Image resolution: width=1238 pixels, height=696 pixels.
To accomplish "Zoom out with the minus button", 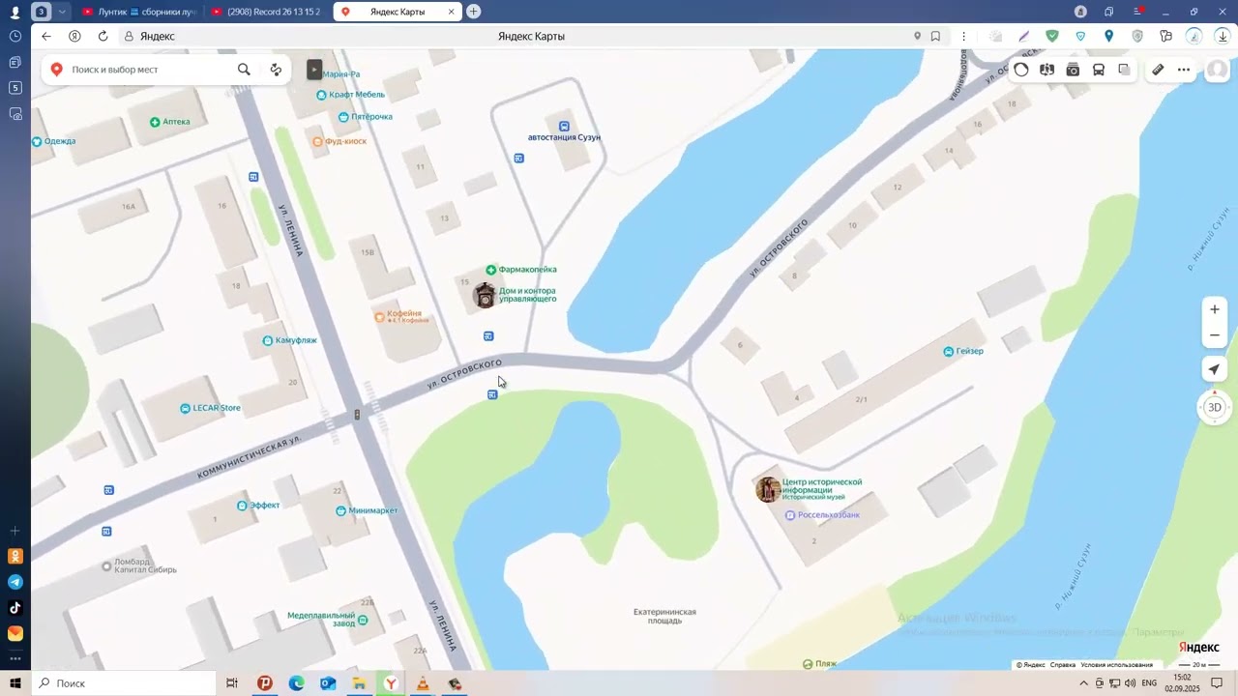I will coord(1215,335).
